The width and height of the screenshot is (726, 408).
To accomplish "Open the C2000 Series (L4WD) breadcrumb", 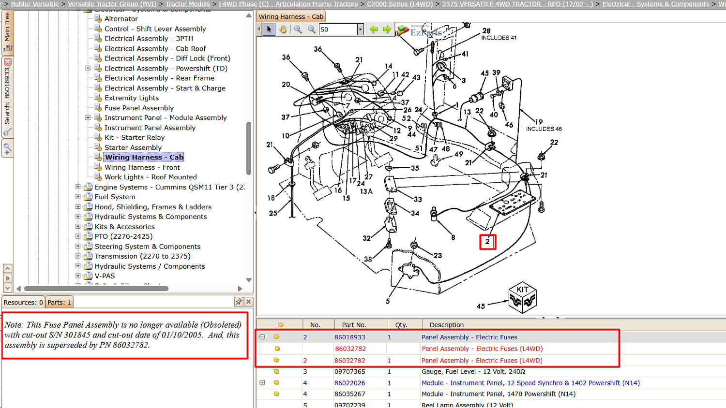I will 400,4.
